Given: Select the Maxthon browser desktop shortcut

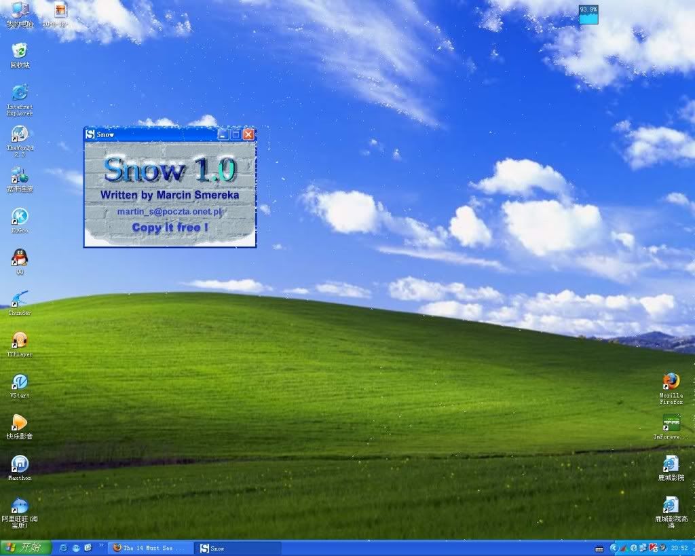Looking at the screenshot, I should [20, 468].
